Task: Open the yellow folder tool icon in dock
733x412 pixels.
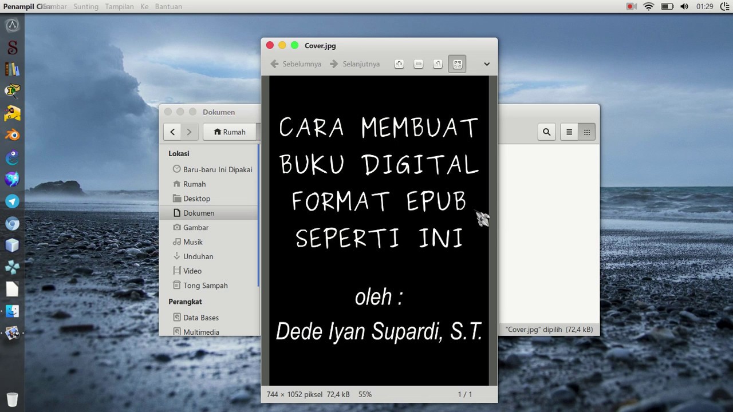Action: click(x=12, y=113)
